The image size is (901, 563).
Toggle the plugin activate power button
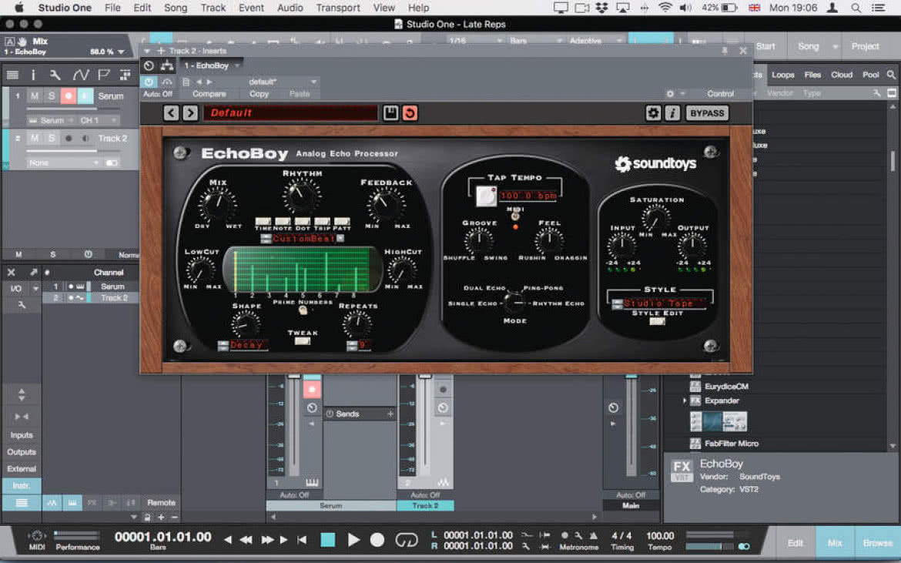(149, 82)
